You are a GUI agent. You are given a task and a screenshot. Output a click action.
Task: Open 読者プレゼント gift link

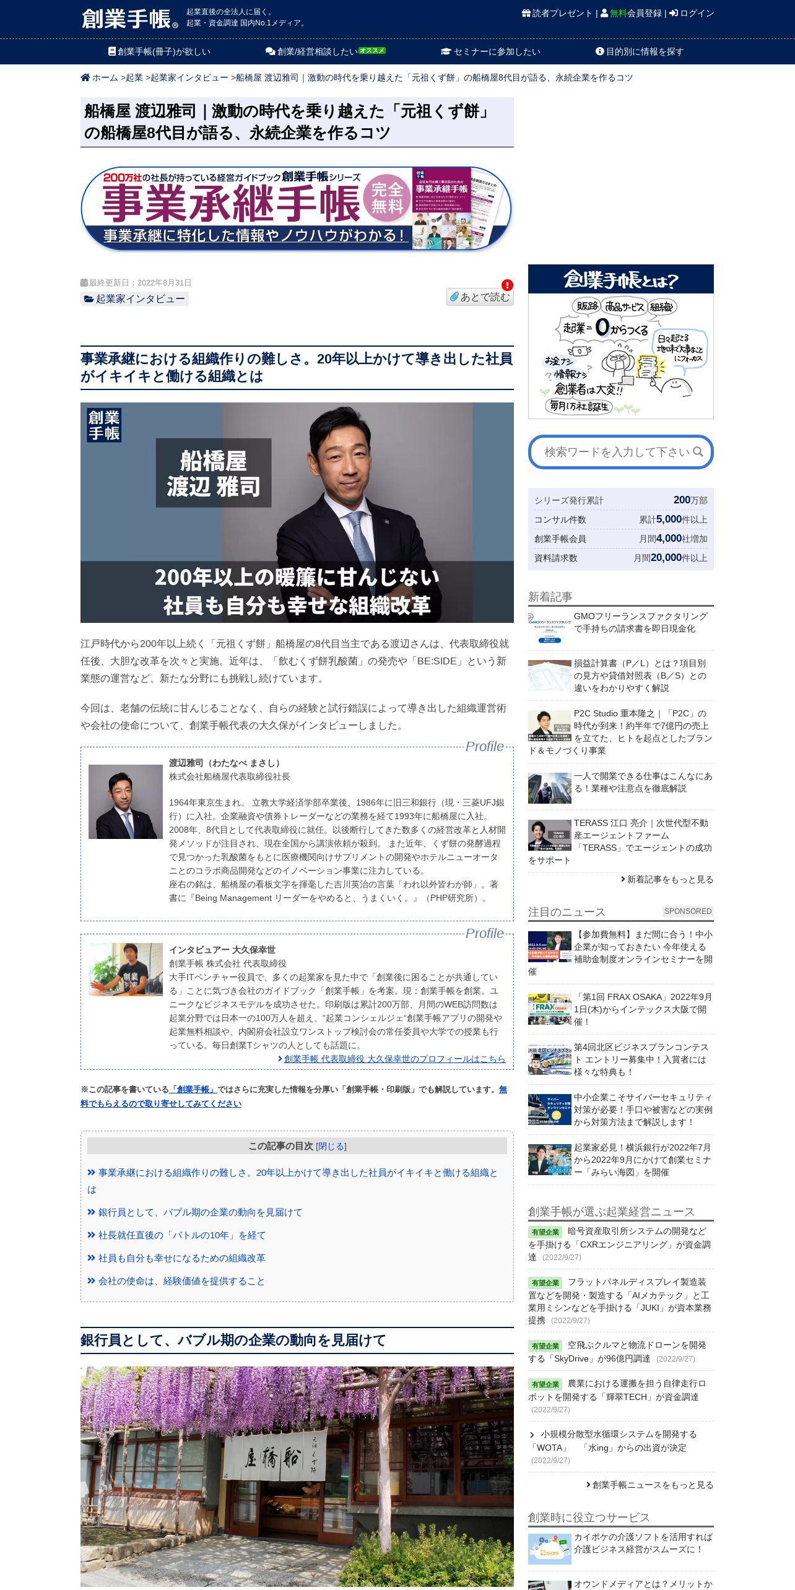(x=557, y=13)
